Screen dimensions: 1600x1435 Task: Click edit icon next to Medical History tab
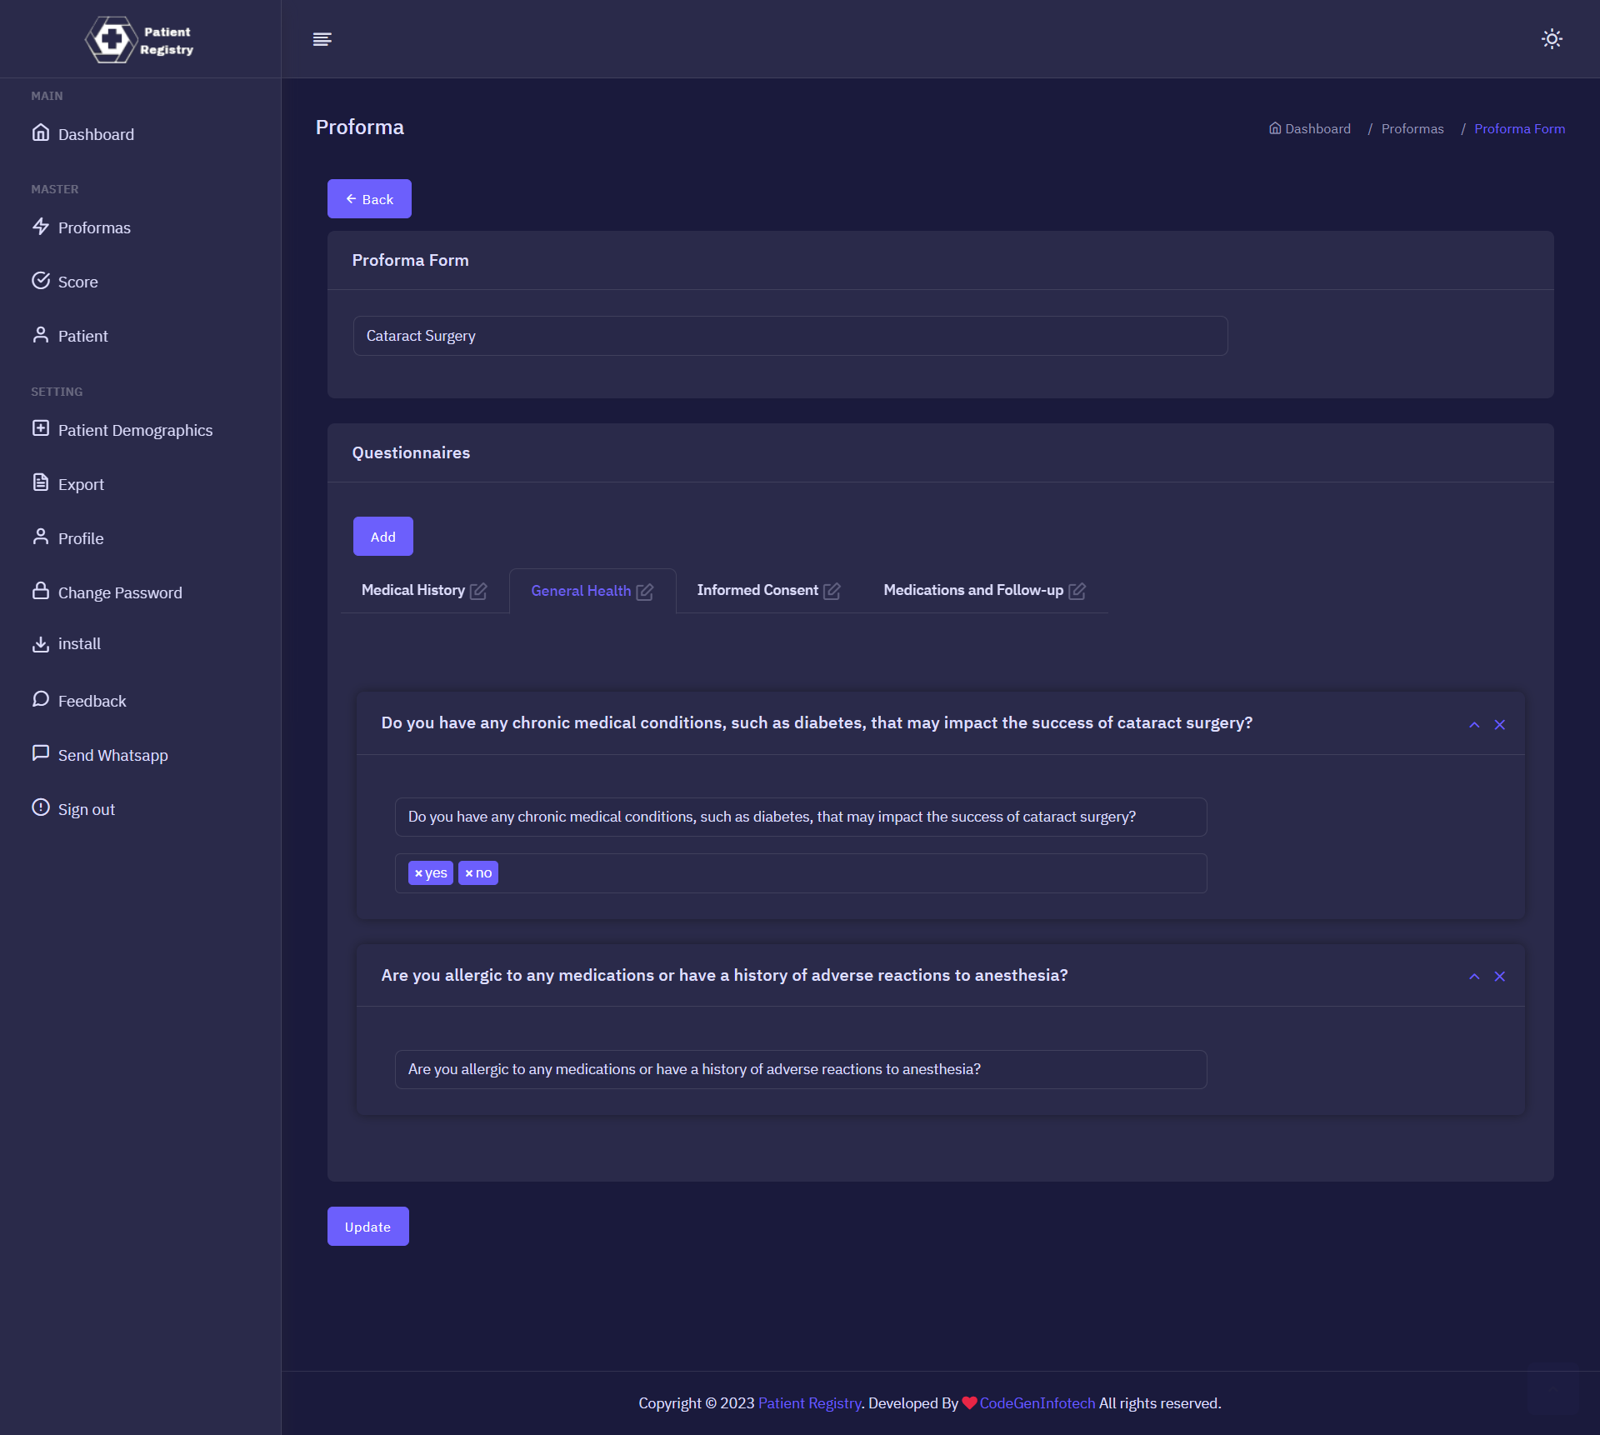[x=478, y=591]
